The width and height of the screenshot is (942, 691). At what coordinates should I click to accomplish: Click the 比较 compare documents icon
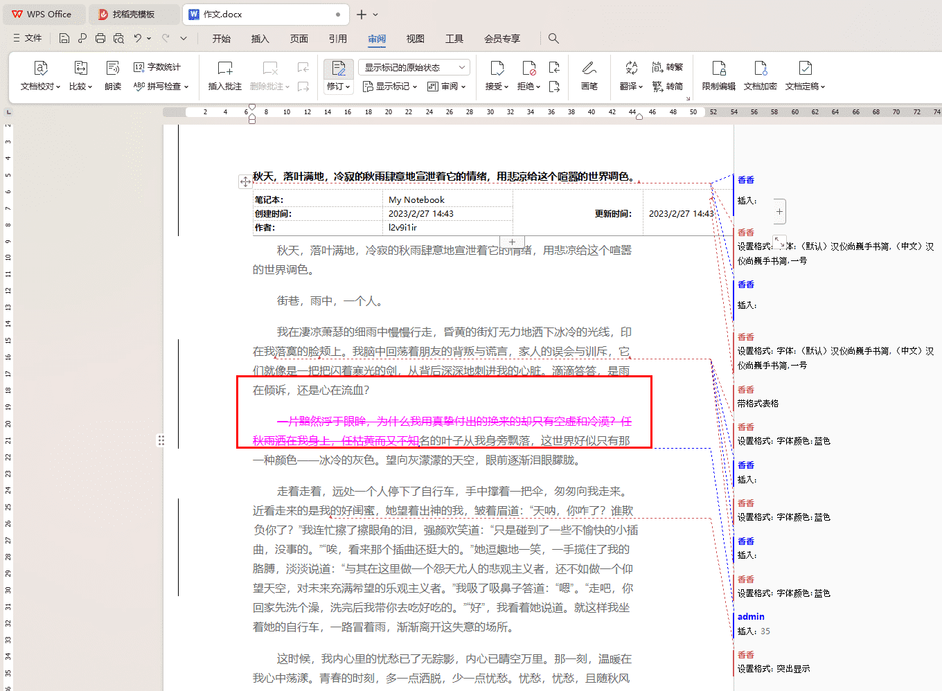coord(81,68)
